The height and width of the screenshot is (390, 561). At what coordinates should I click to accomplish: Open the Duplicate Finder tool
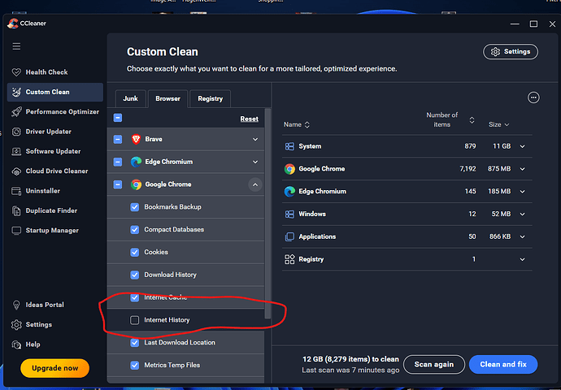point(52,210)
